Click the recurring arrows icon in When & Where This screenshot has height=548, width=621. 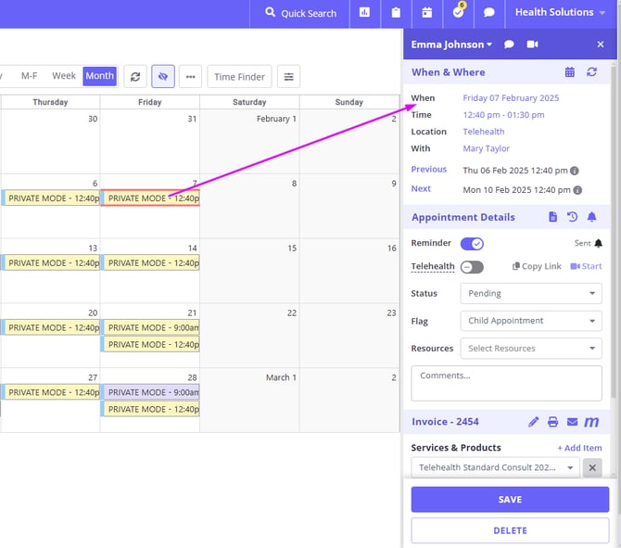592,72
